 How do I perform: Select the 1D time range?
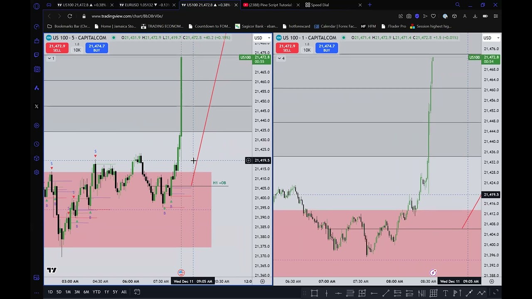click(50, 292)
